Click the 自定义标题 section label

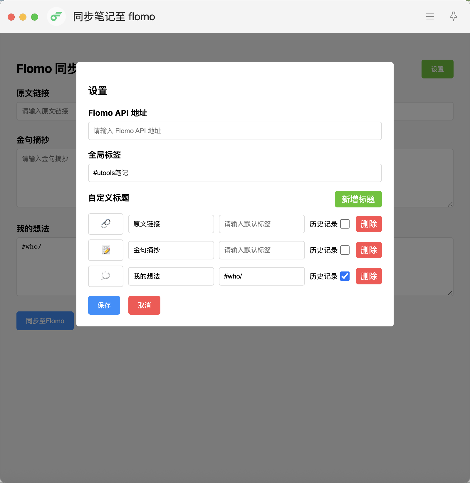coord(109,198)
